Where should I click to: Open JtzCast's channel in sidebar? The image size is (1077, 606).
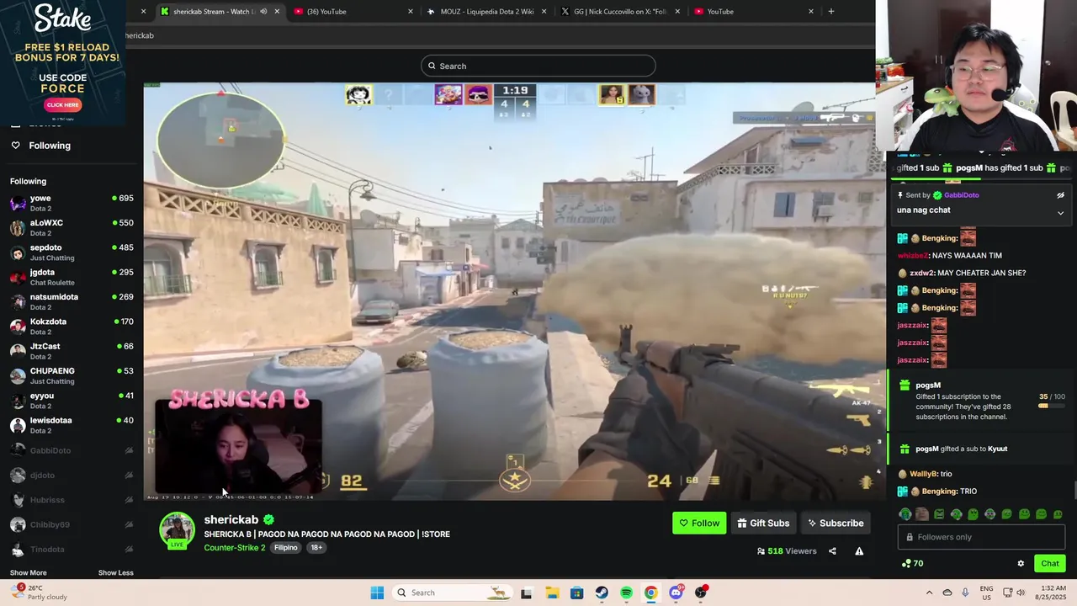pyautogui.click(x=72, y=351)
